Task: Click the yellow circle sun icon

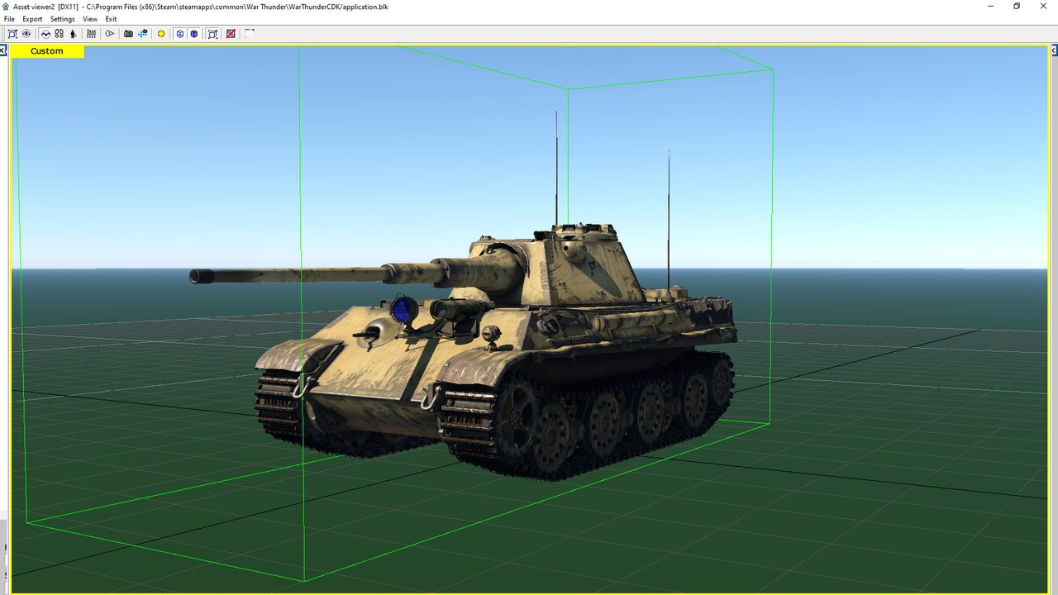Action: pyautogui.click(x=161, y=34)
